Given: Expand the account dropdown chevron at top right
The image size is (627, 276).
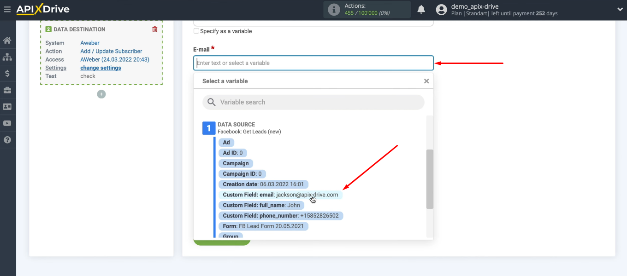Looking at the screenshot, I should click(x=620, y=9).
